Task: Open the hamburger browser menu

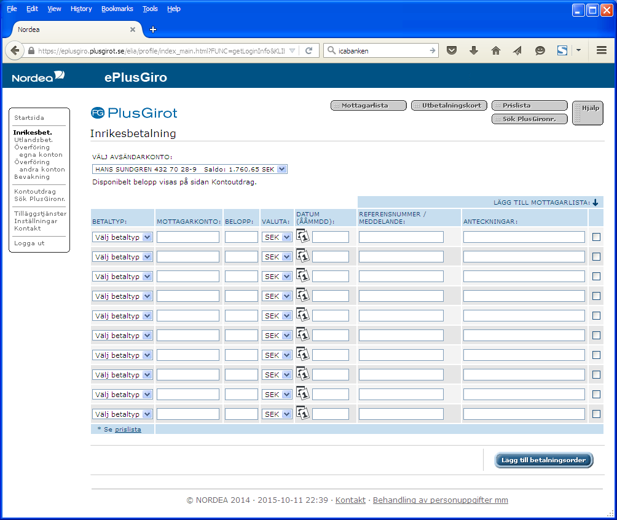Action: (x=601, y=50)
